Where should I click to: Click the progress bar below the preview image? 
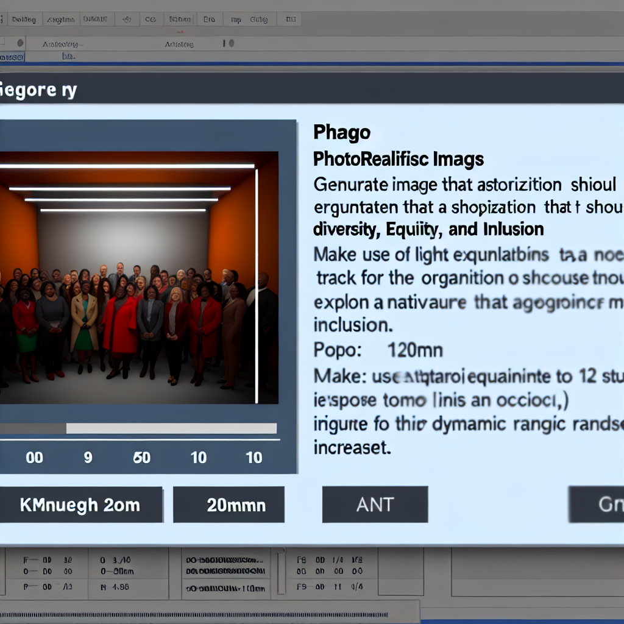(138, 428)
